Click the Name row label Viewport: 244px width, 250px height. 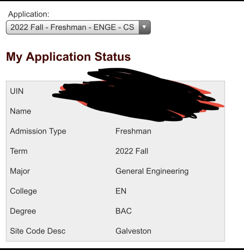click(20, 111)
